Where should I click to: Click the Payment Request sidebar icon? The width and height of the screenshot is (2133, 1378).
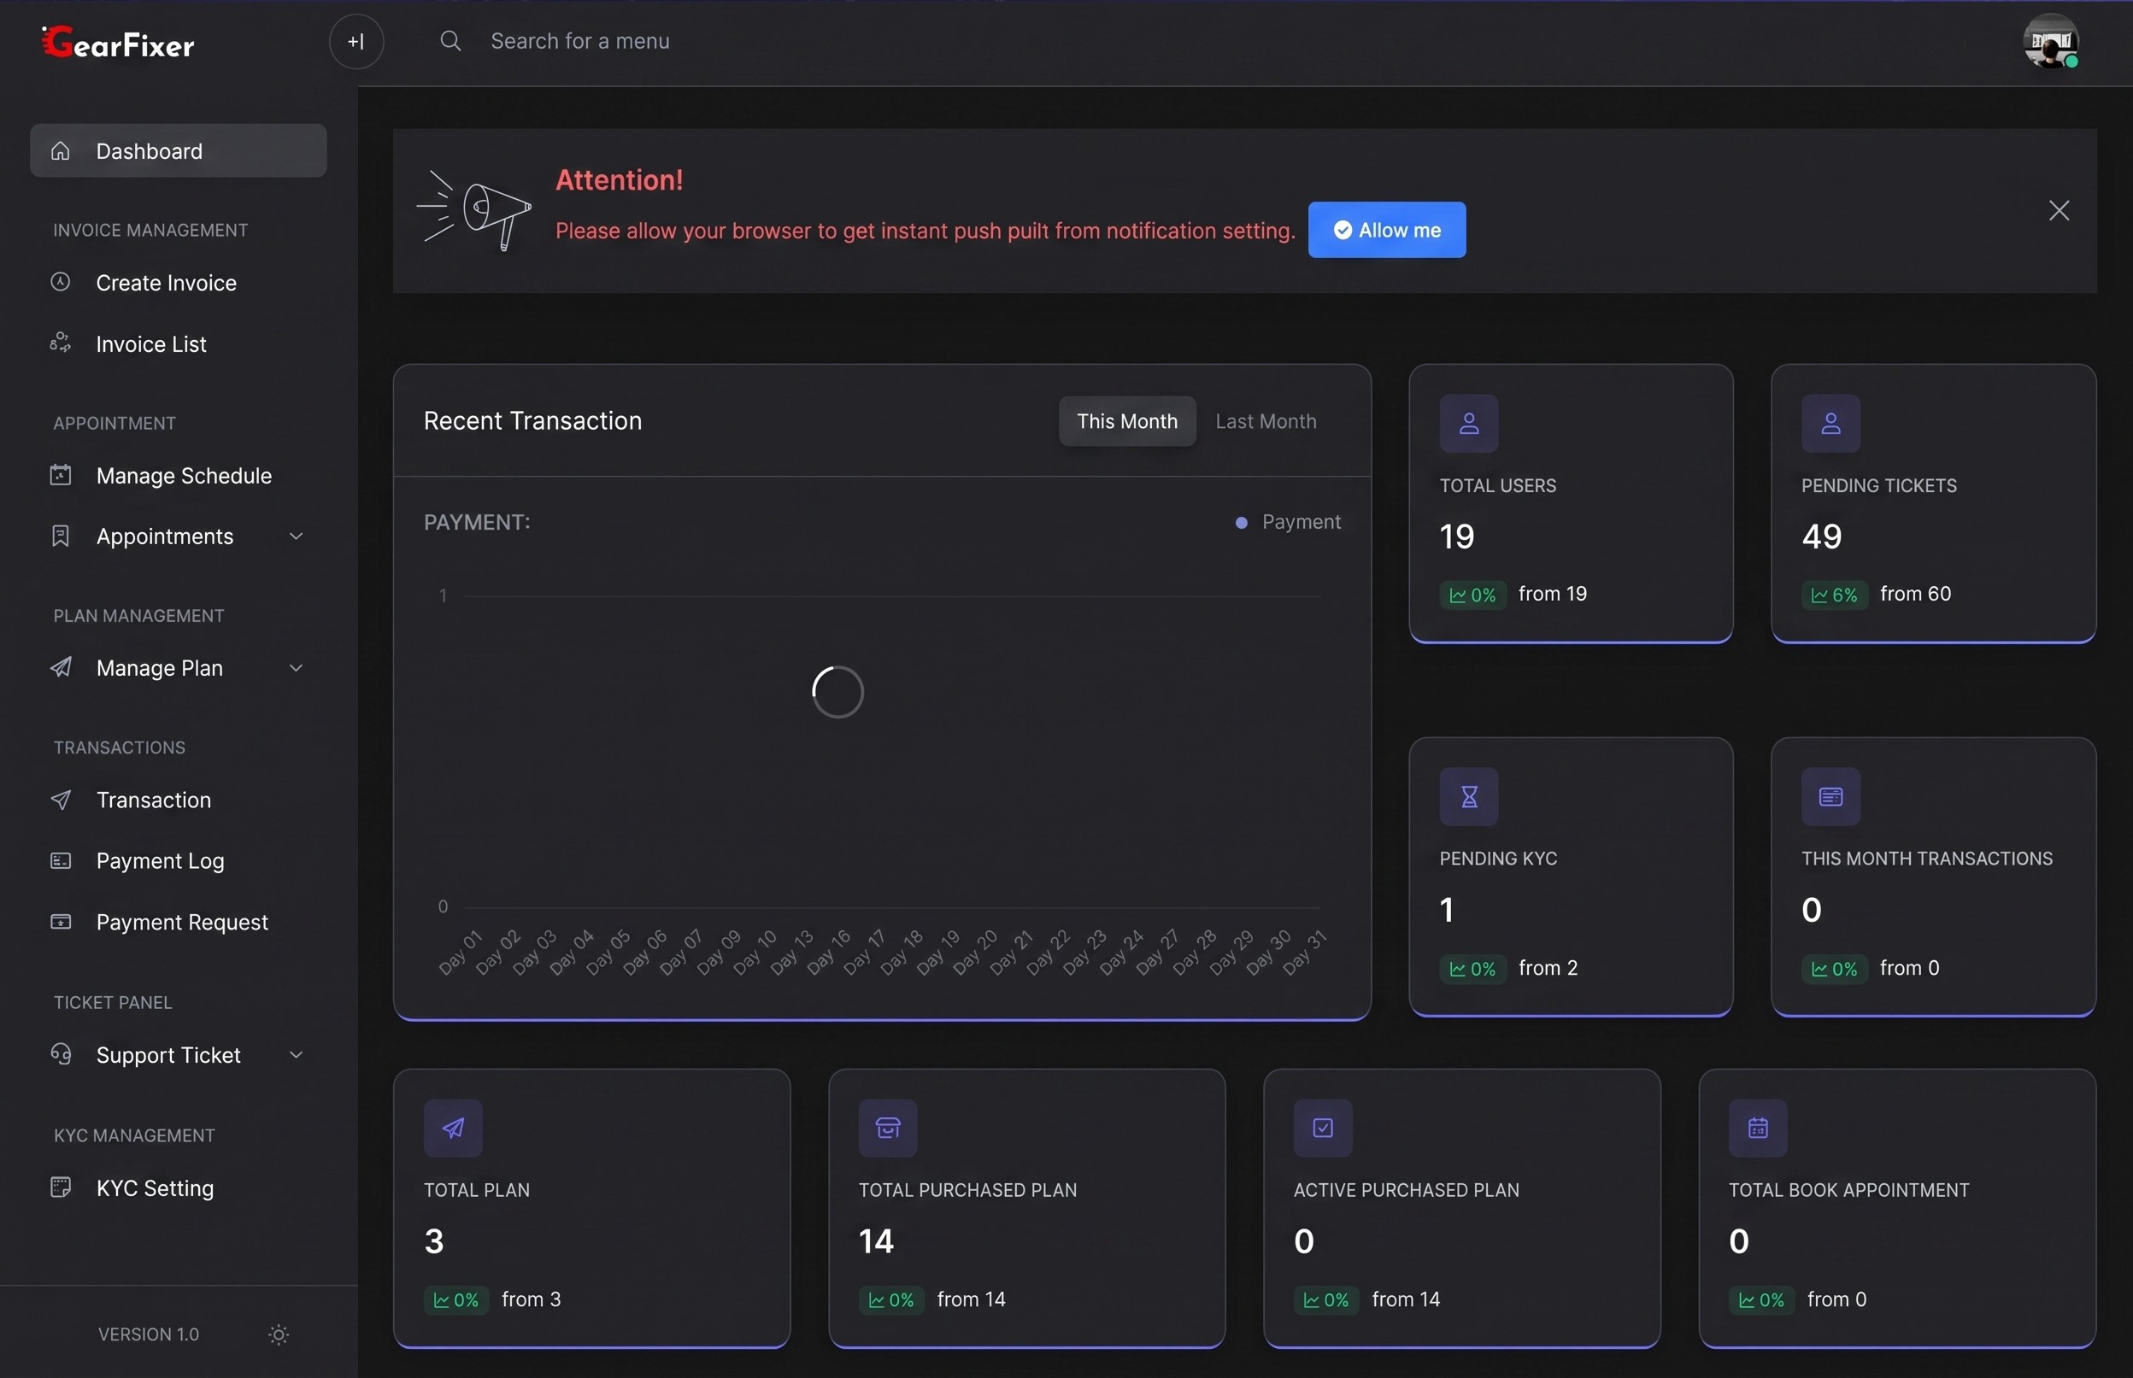point(60,922)
